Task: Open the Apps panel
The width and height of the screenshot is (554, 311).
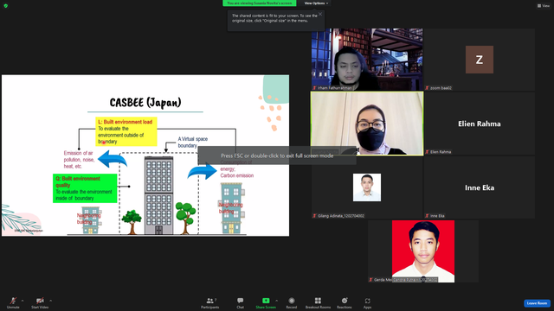Action: coord(367,302)
